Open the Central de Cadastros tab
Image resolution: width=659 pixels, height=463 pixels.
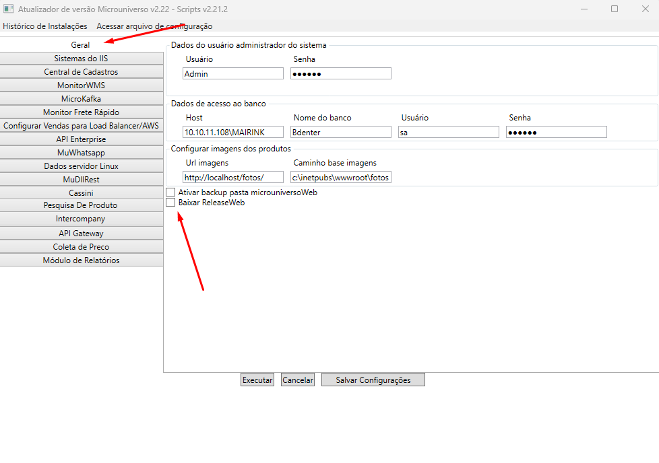tap(81, 72)
